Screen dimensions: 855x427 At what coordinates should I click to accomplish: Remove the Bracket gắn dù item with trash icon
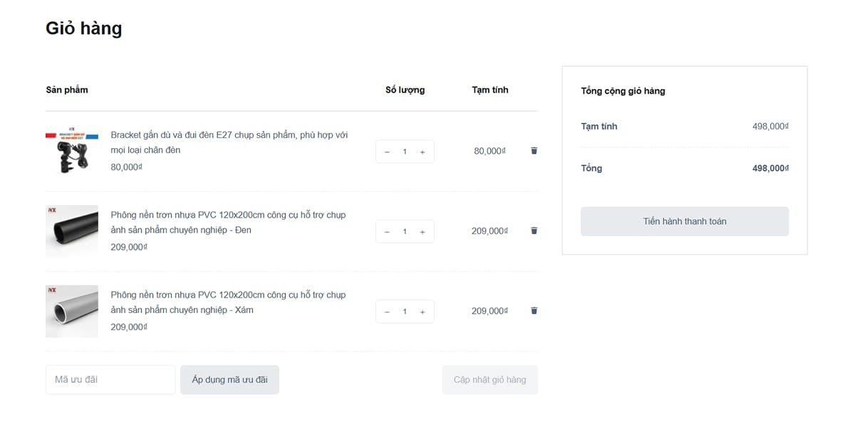534,151
